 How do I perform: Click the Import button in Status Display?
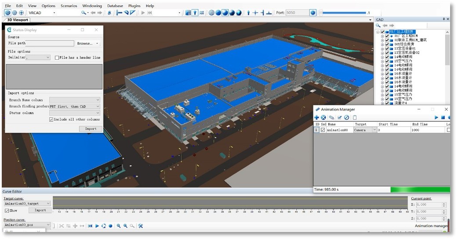click(91, 128)
